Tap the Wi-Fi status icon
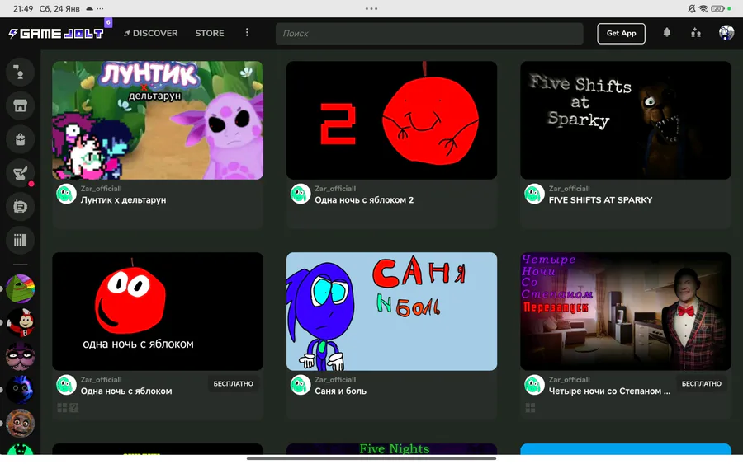The height and width of the screenshot is (464, 743). click(703, 8)
